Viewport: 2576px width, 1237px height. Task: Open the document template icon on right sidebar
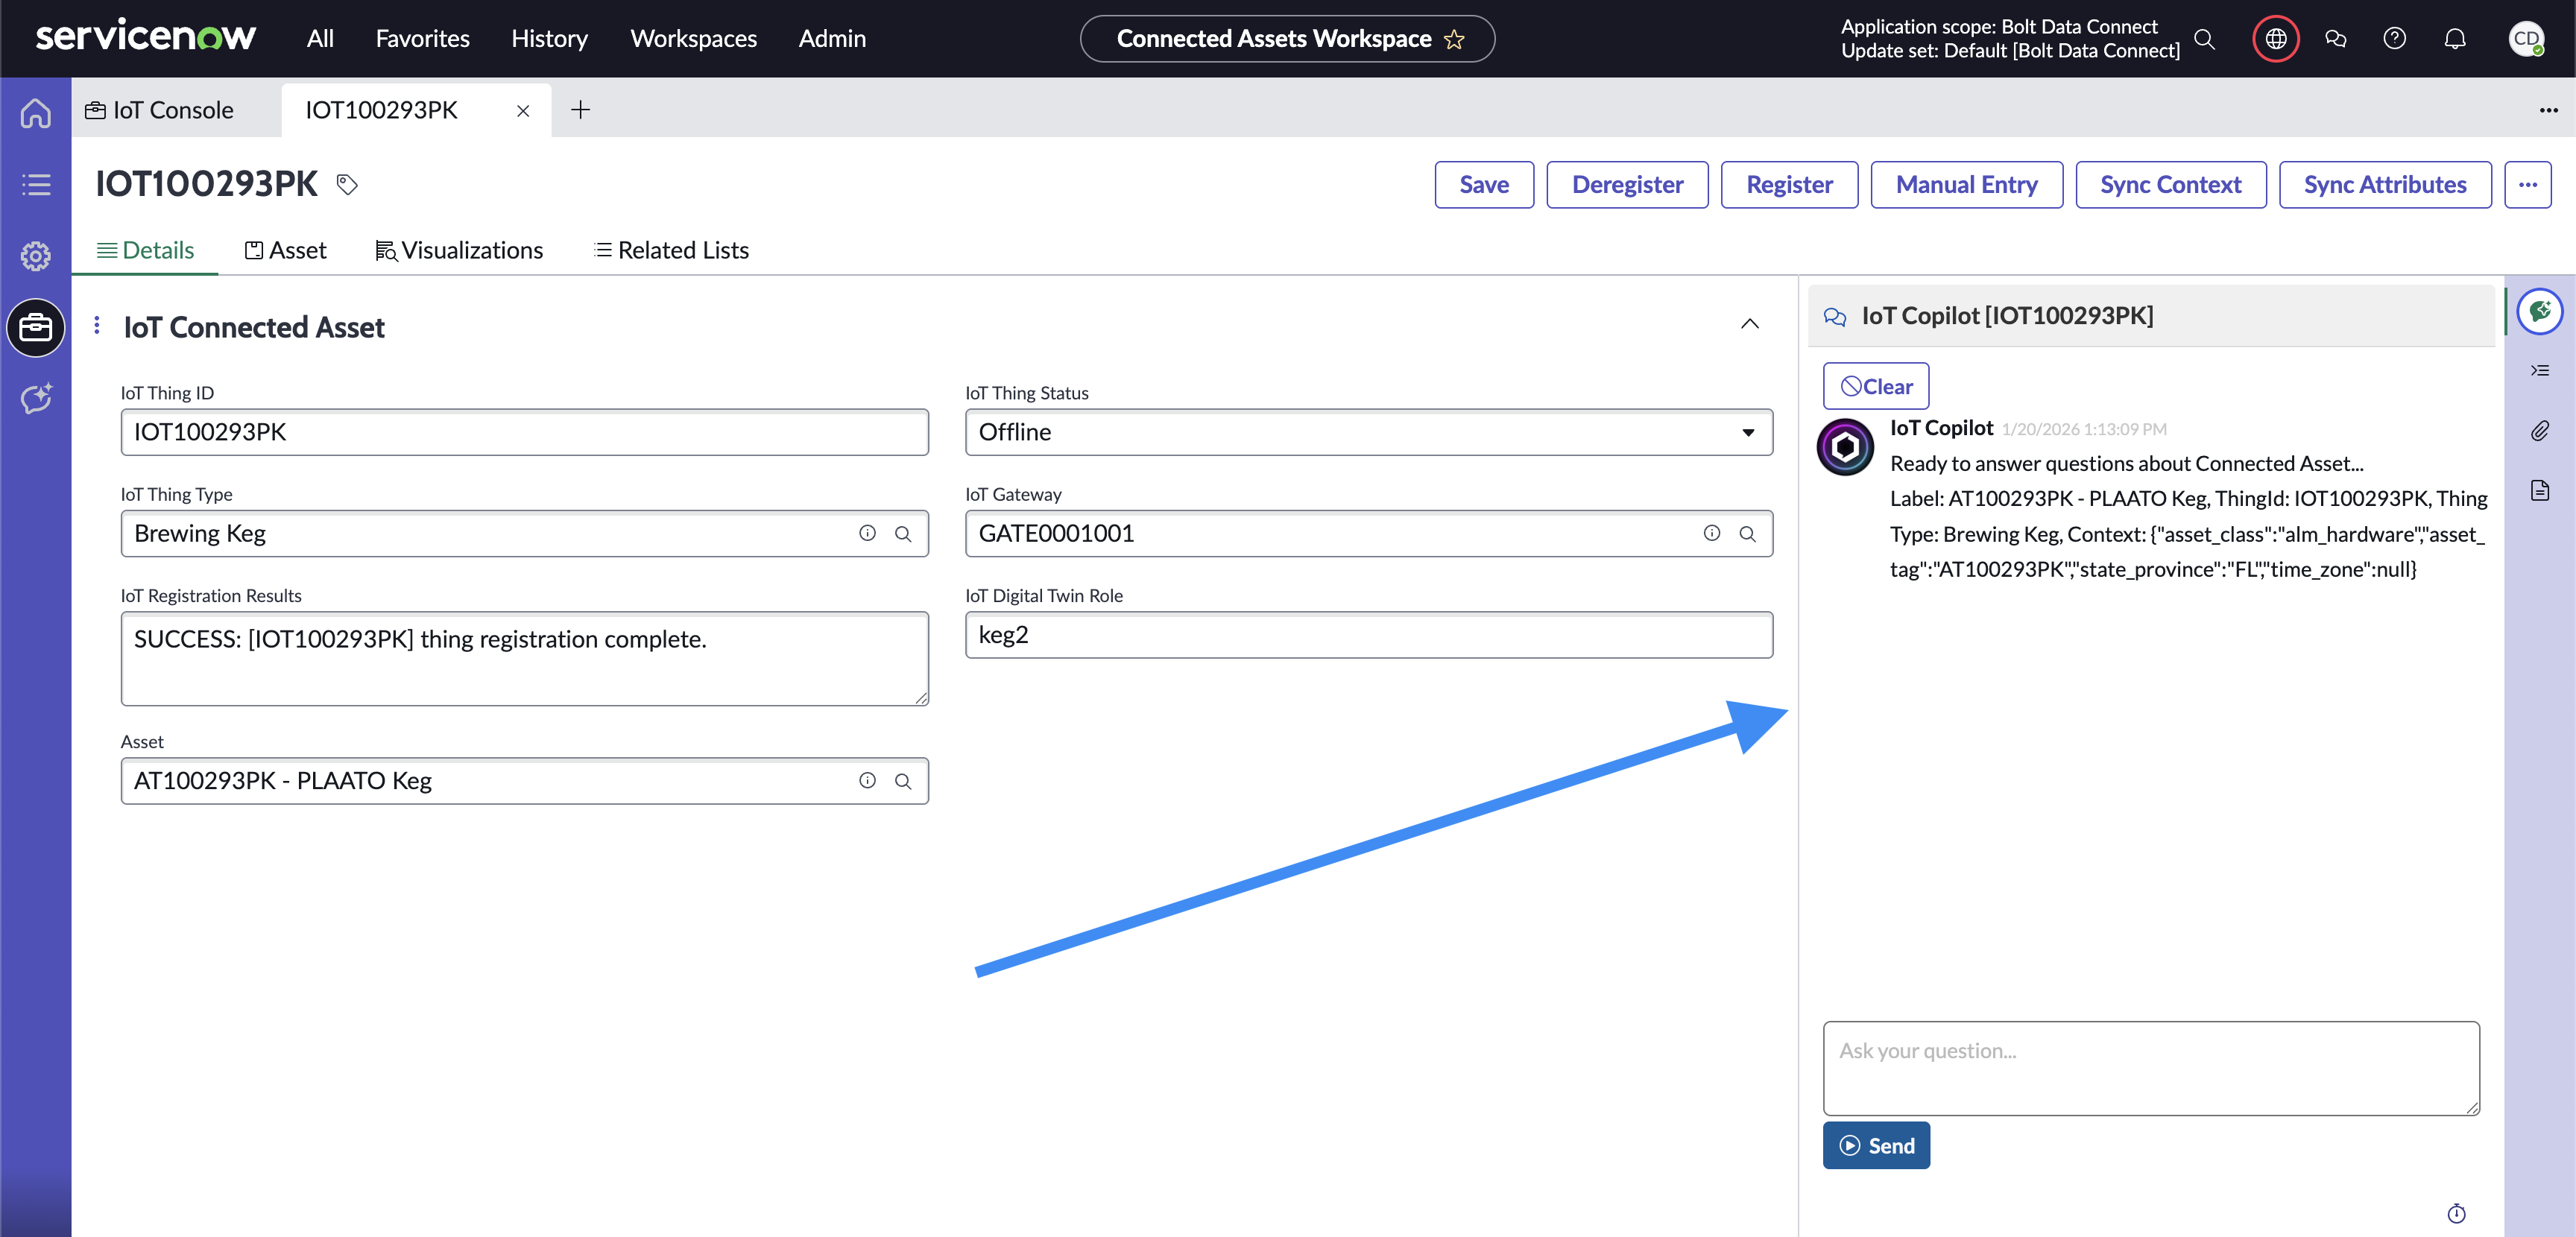tap(2540, 491)
